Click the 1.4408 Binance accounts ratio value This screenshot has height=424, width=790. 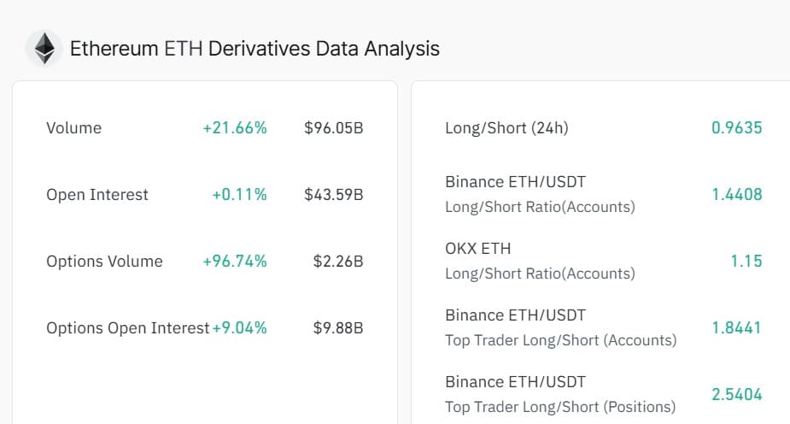point(737,194)
